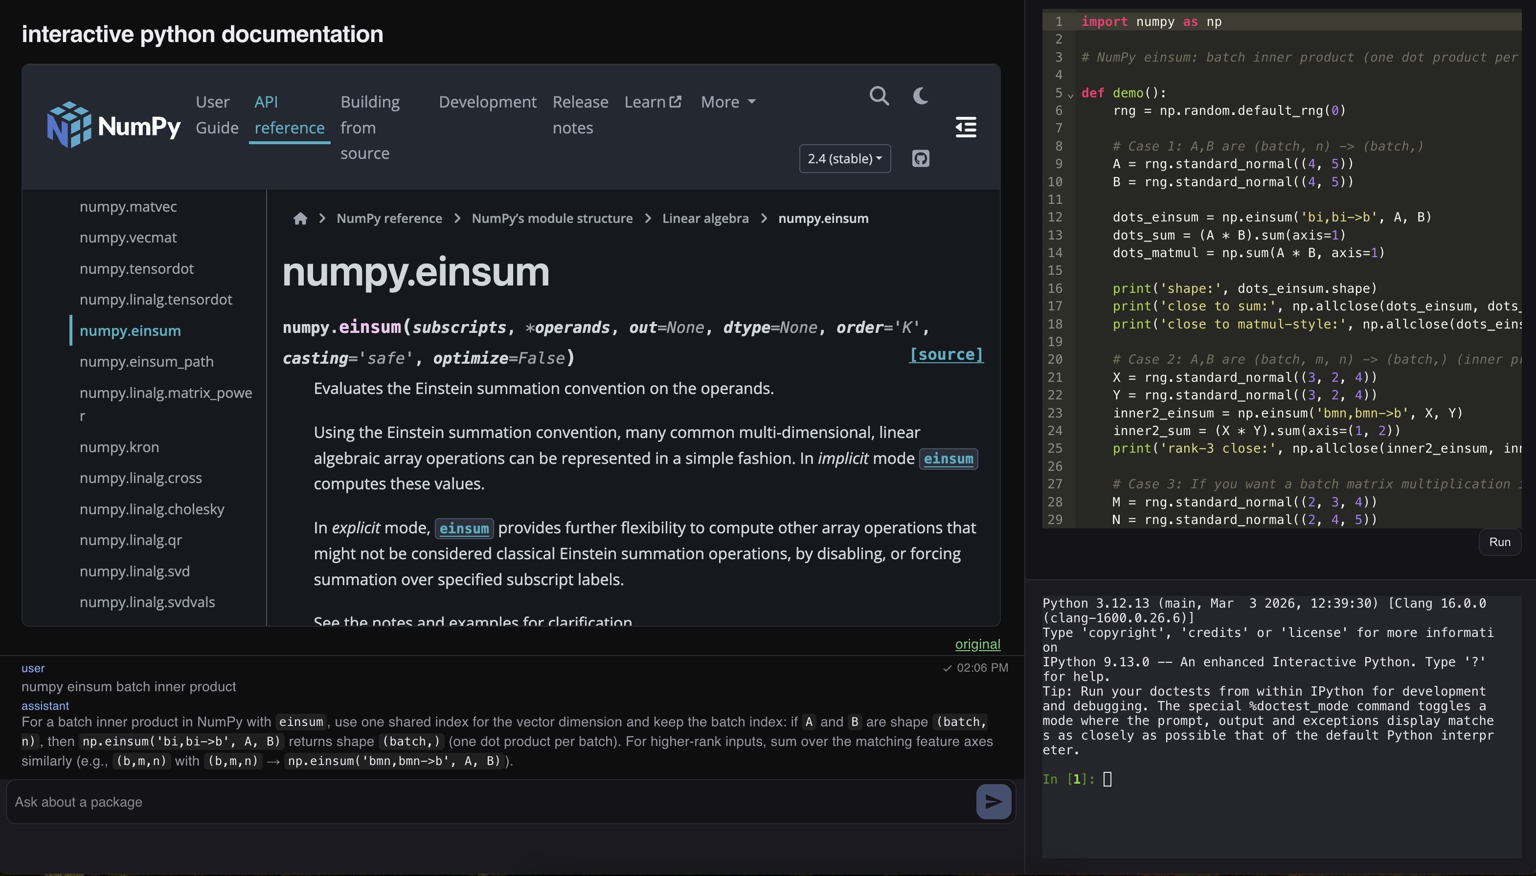Image resolution: width=1536 pixels, height=876 pixels.
Task: Click the line 23 'bmn,bmn->b' einsum code
Action: pyautogui.click(x=1288, y=414)
